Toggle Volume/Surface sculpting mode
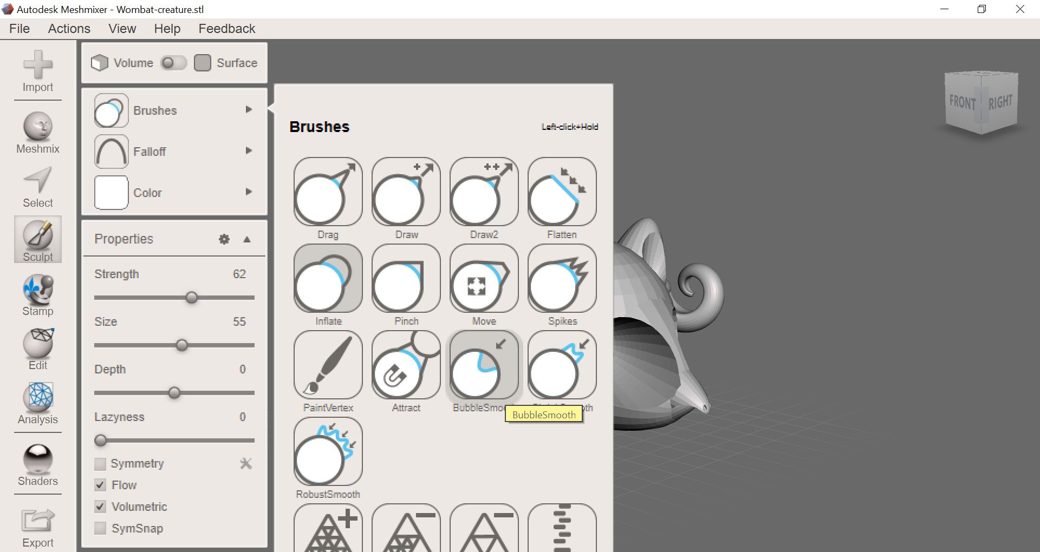 tap(174, 63)
